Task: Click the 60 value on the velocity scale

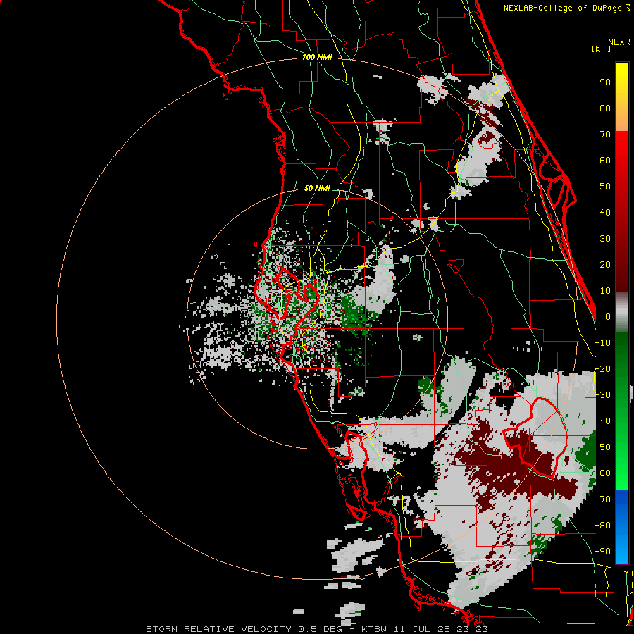Action: (x=605, y=160)
